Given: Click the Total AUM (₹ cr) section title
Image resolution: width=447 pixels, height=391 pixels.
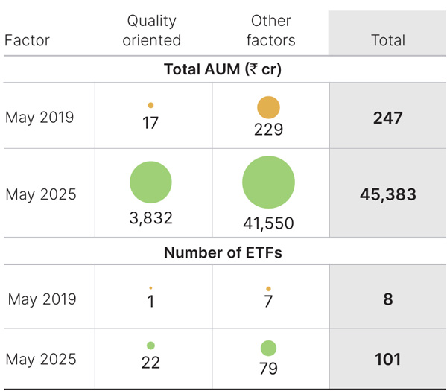Looking at the screenshot, I should point(223,70).
